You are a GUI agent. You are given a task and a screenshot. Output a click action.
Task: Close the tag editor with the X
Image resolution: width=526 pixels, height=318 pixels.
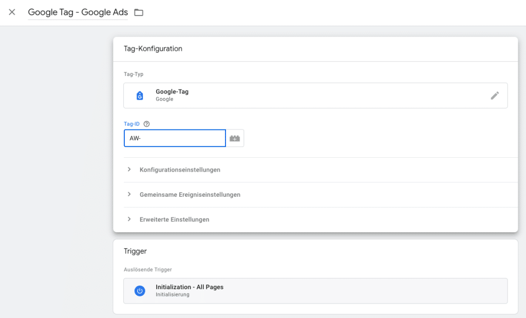[x=12, y=12]
